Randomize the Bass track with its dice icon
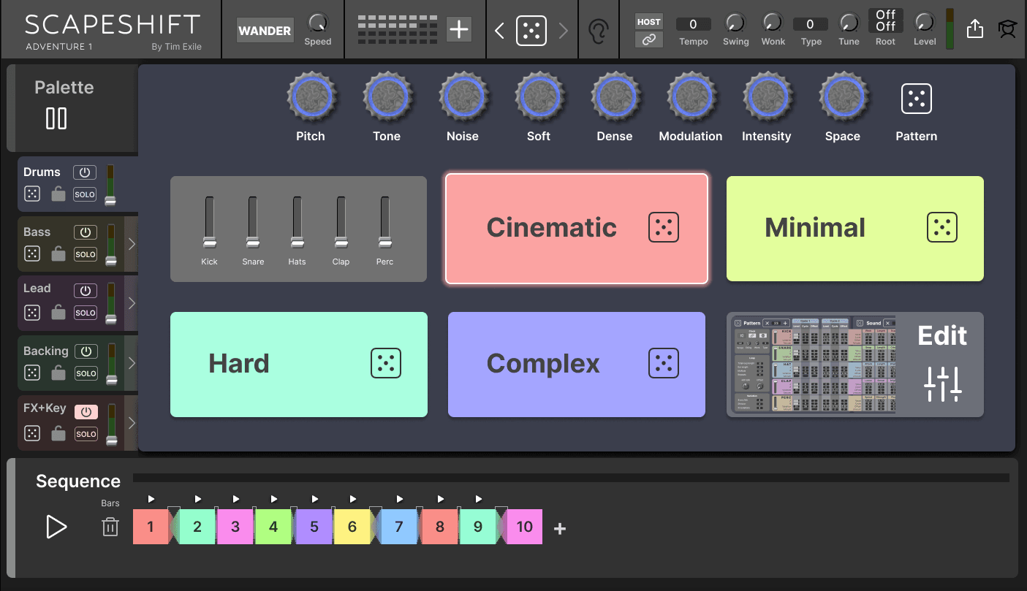The height and width of the screenshot is (591, 1027). tap(32, 253)
